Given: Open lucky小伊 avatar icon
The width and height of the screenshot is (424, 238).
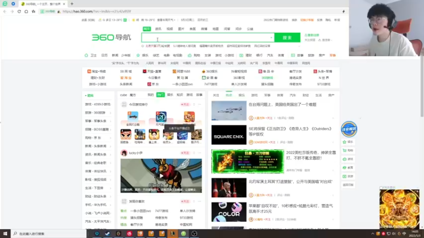Looking at the screenshot, I should 124,153.
